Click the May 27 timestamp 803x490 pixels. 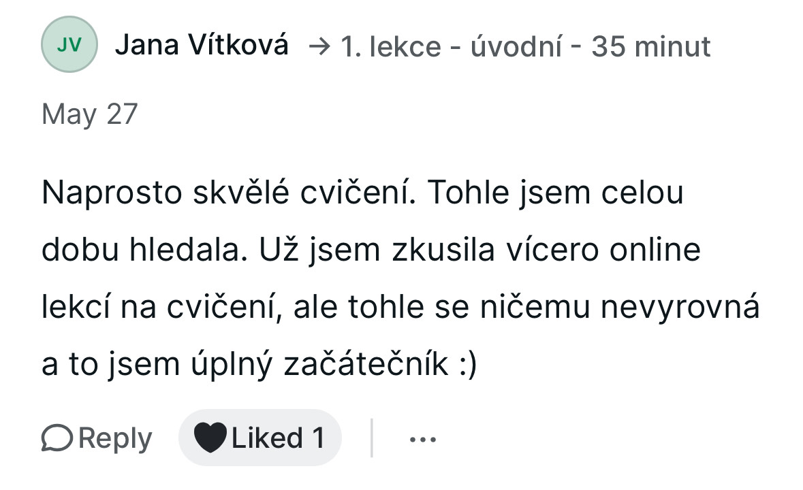90,114
